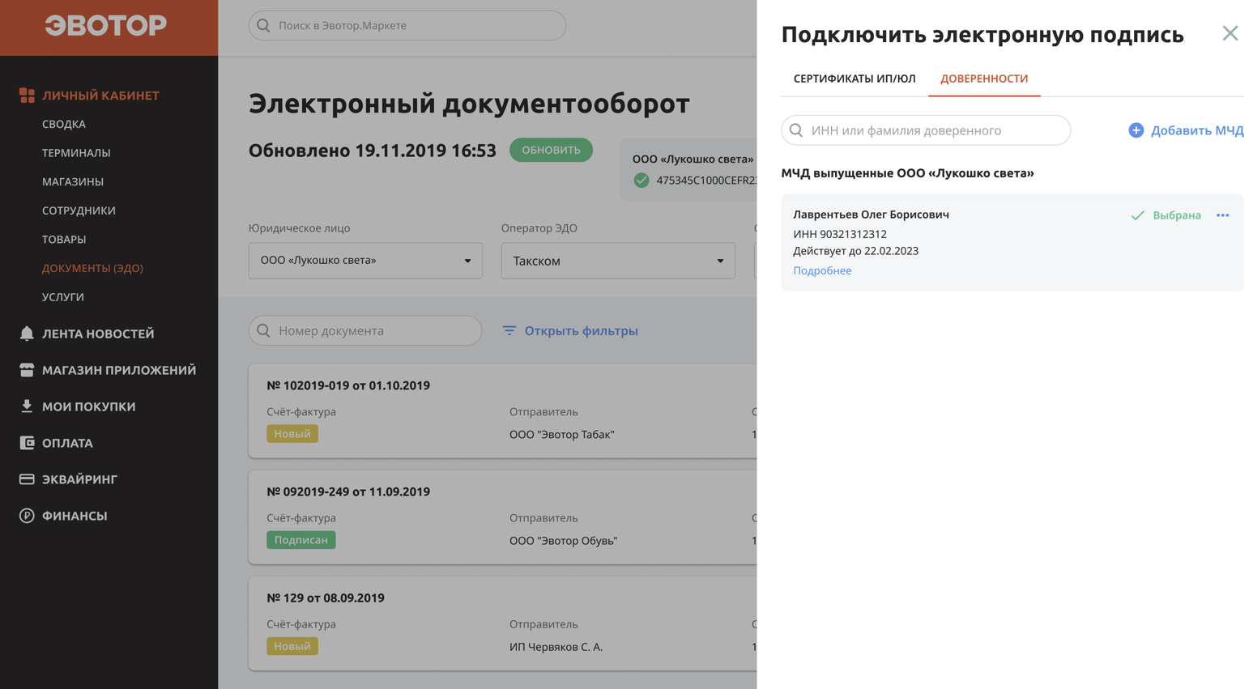Click sender ООО "Эвотор Обувь"
The height and width of the screenshot is (689, 1253).
564,541
